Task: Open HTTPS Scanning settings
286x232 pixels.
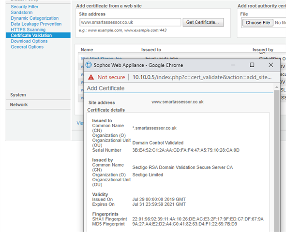Action: click(x=28, y=29)
